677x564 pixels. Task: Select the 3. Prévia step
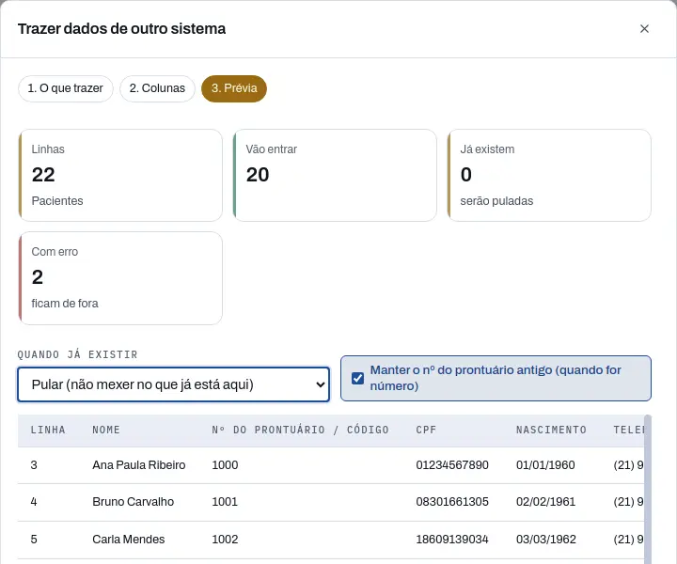coord(234,88)
